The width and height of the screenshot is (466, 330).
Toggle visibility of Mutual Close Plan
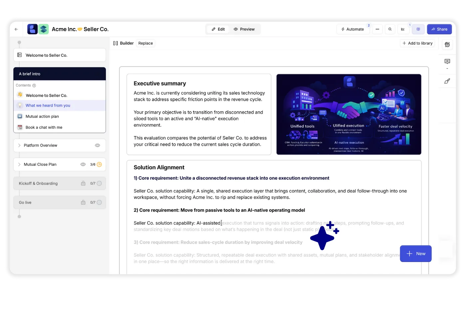(83, 164)
